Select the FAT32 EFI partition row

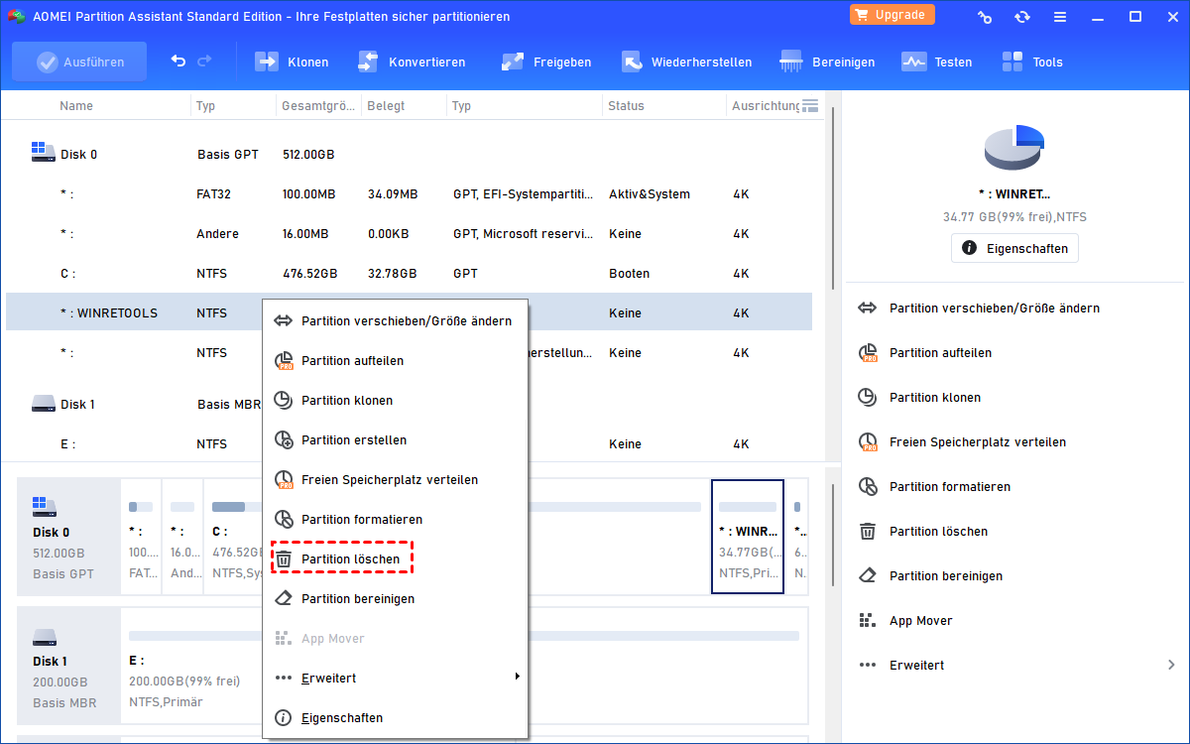tap(409, 194)
